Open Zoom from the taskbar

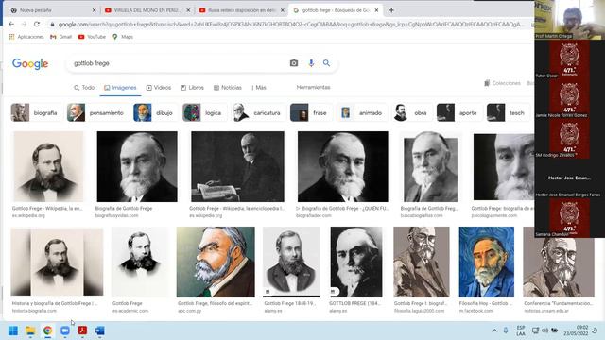click(65, 331)
